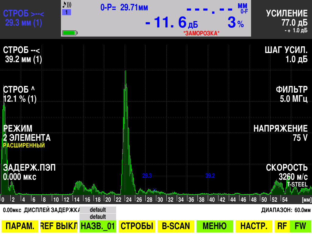Screen dimensions: 312x234
Task: Switch to the B-SCAN view
Action: point(175,226)
